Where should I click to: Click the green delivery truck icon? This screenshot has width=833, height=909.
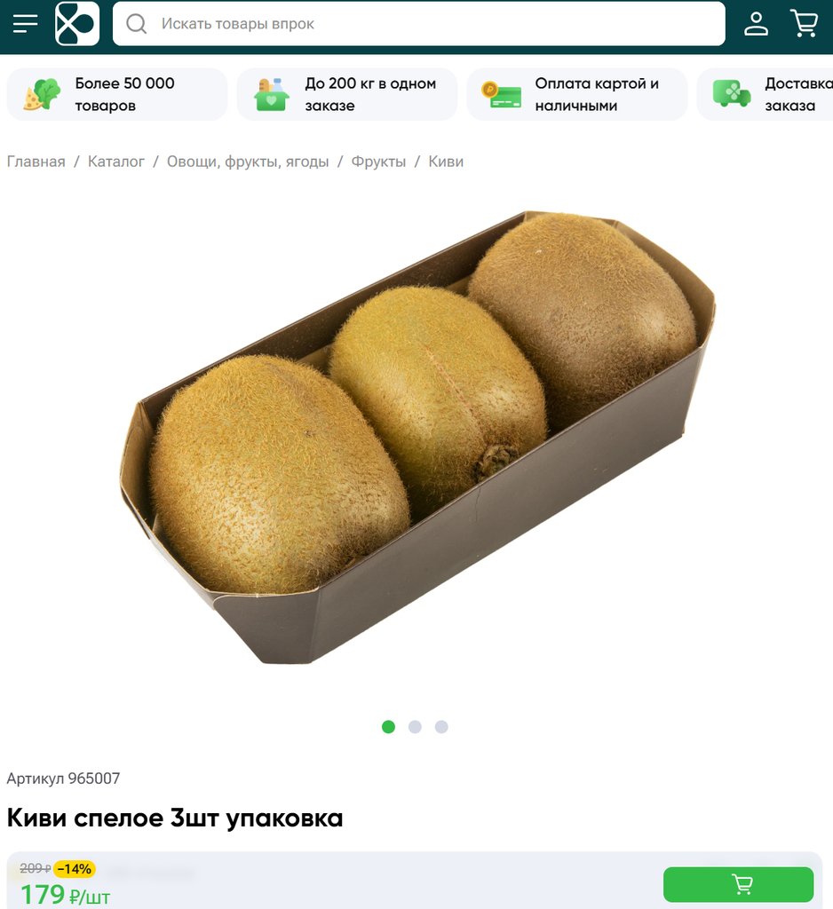tap(732, 94)
